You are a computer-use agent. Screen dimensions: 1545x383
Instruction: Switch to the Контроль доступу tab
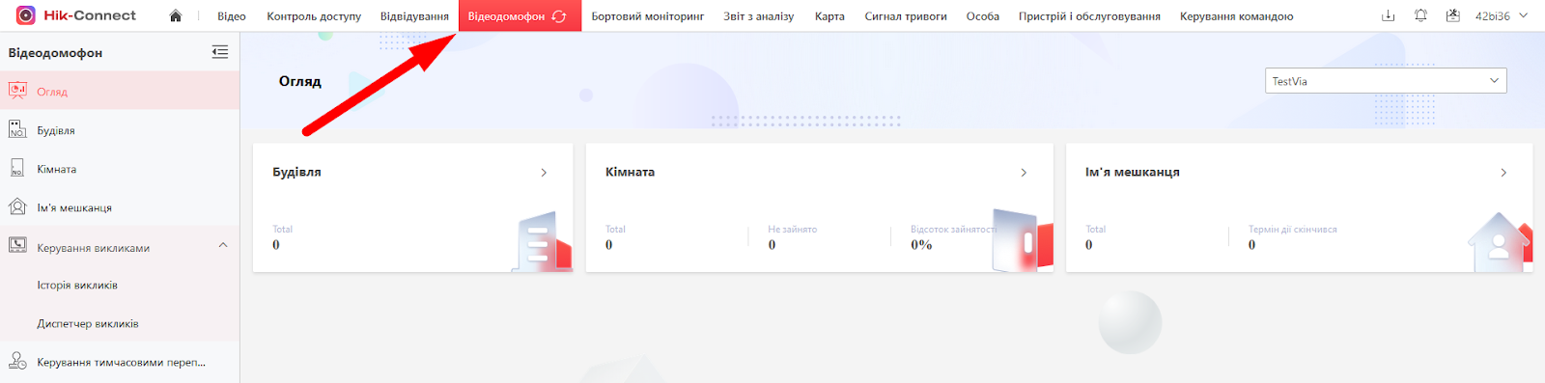[314, 16]
